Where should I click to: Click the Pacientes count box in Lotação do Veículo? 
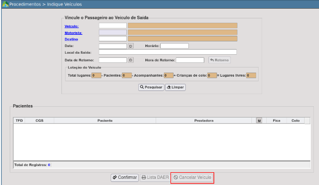point(127,75)
